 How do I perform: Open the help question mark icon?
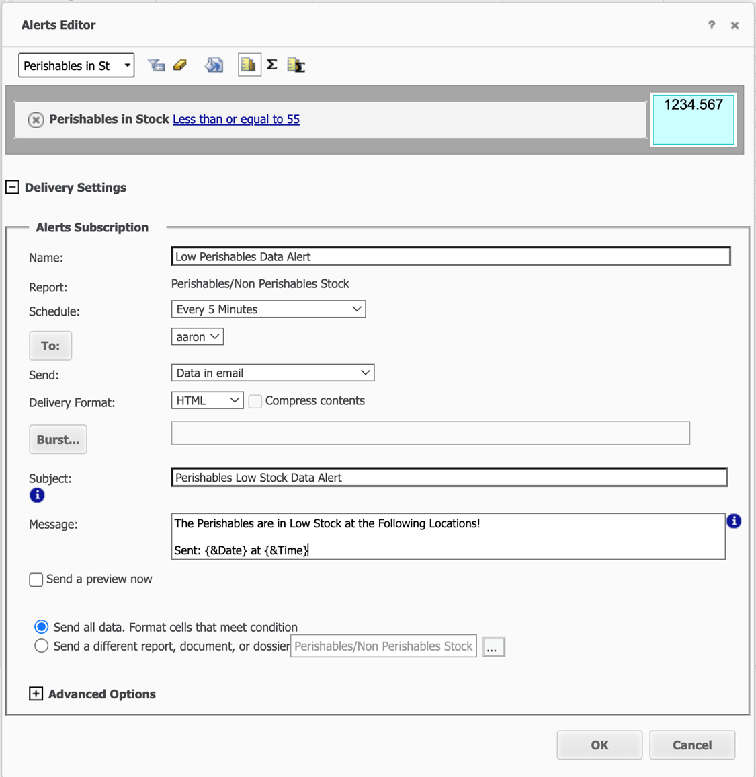coord(711,25)
